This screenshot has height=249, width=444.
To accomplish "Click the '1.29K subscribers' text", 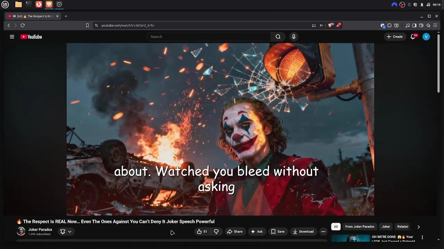I will pyautogui.click(x=40, y=234).
